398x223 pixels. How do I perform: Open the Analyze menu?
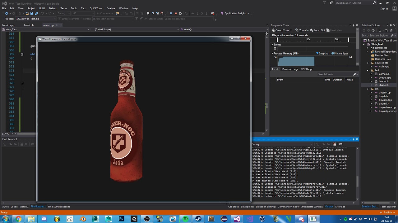111,8
